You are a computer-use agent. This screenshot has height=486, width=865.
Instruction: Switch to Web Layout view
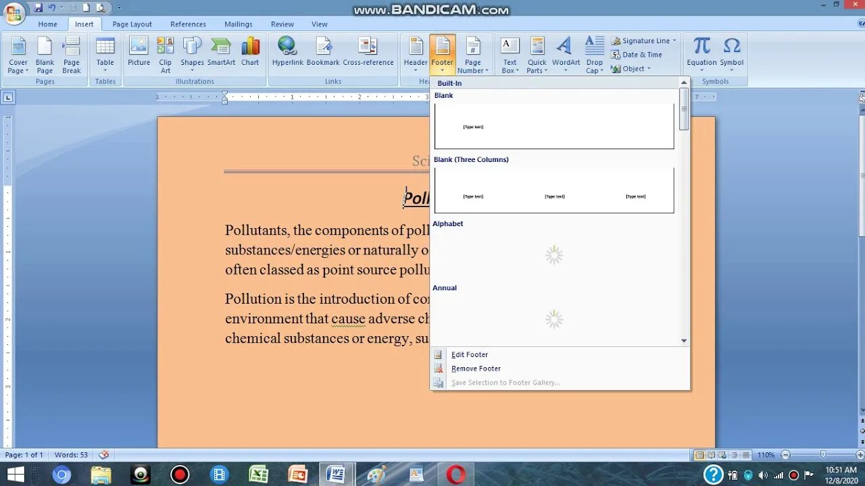point(722,455)
